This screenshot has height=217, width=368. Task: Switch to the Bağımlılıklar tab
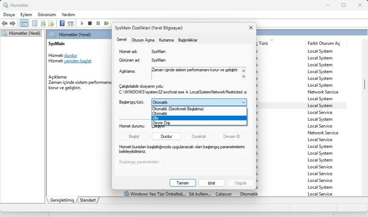click(188, 40)
